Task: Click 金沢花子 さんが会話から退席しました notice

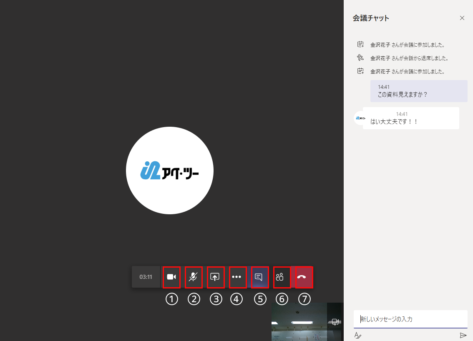Action: tap(409, 58)
